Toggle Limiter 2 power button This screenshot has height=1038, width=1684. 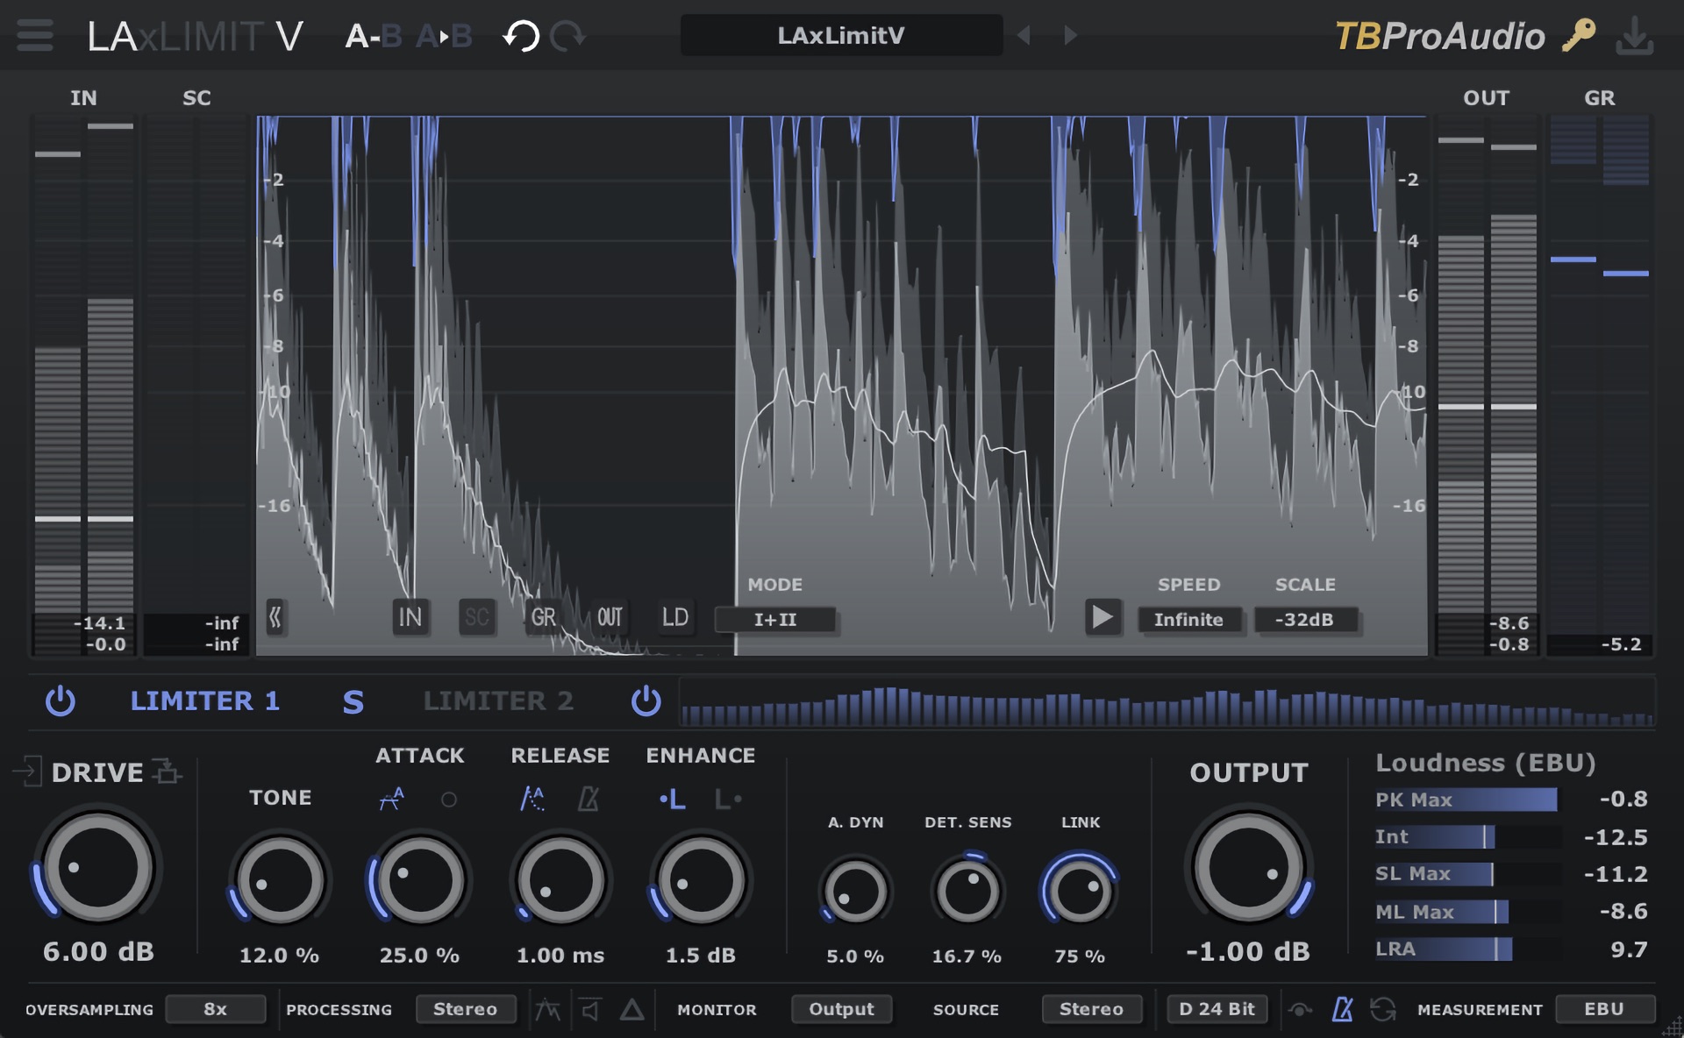pyautogui.click(x=646, y=700)
